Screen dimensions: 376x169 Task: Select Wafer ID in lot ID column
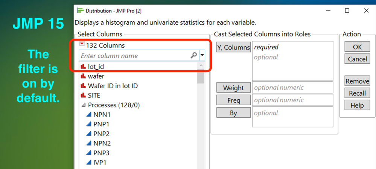[x=113, y=86]
